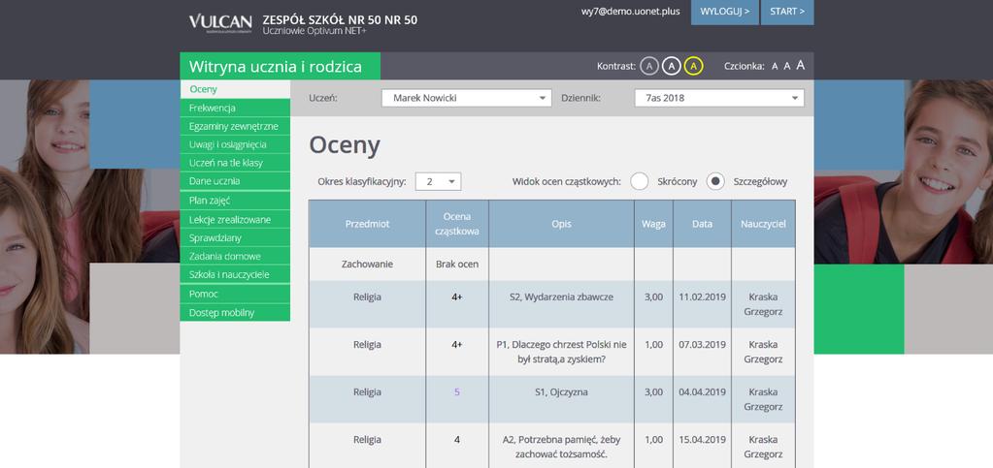This screenshot has width=993, height=468.
Task: Open Plan zajęć in the sidebar
Action: click(x=235, y=201)
